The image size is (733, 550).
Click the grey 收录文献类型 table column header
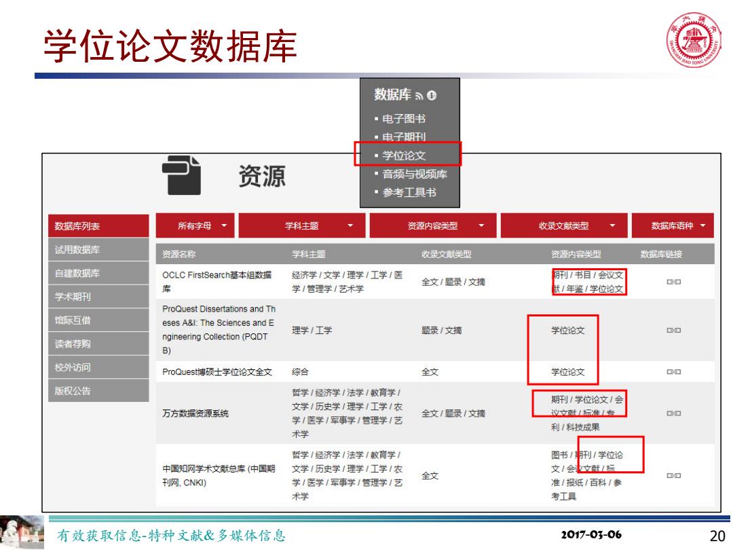pos(447,254)
